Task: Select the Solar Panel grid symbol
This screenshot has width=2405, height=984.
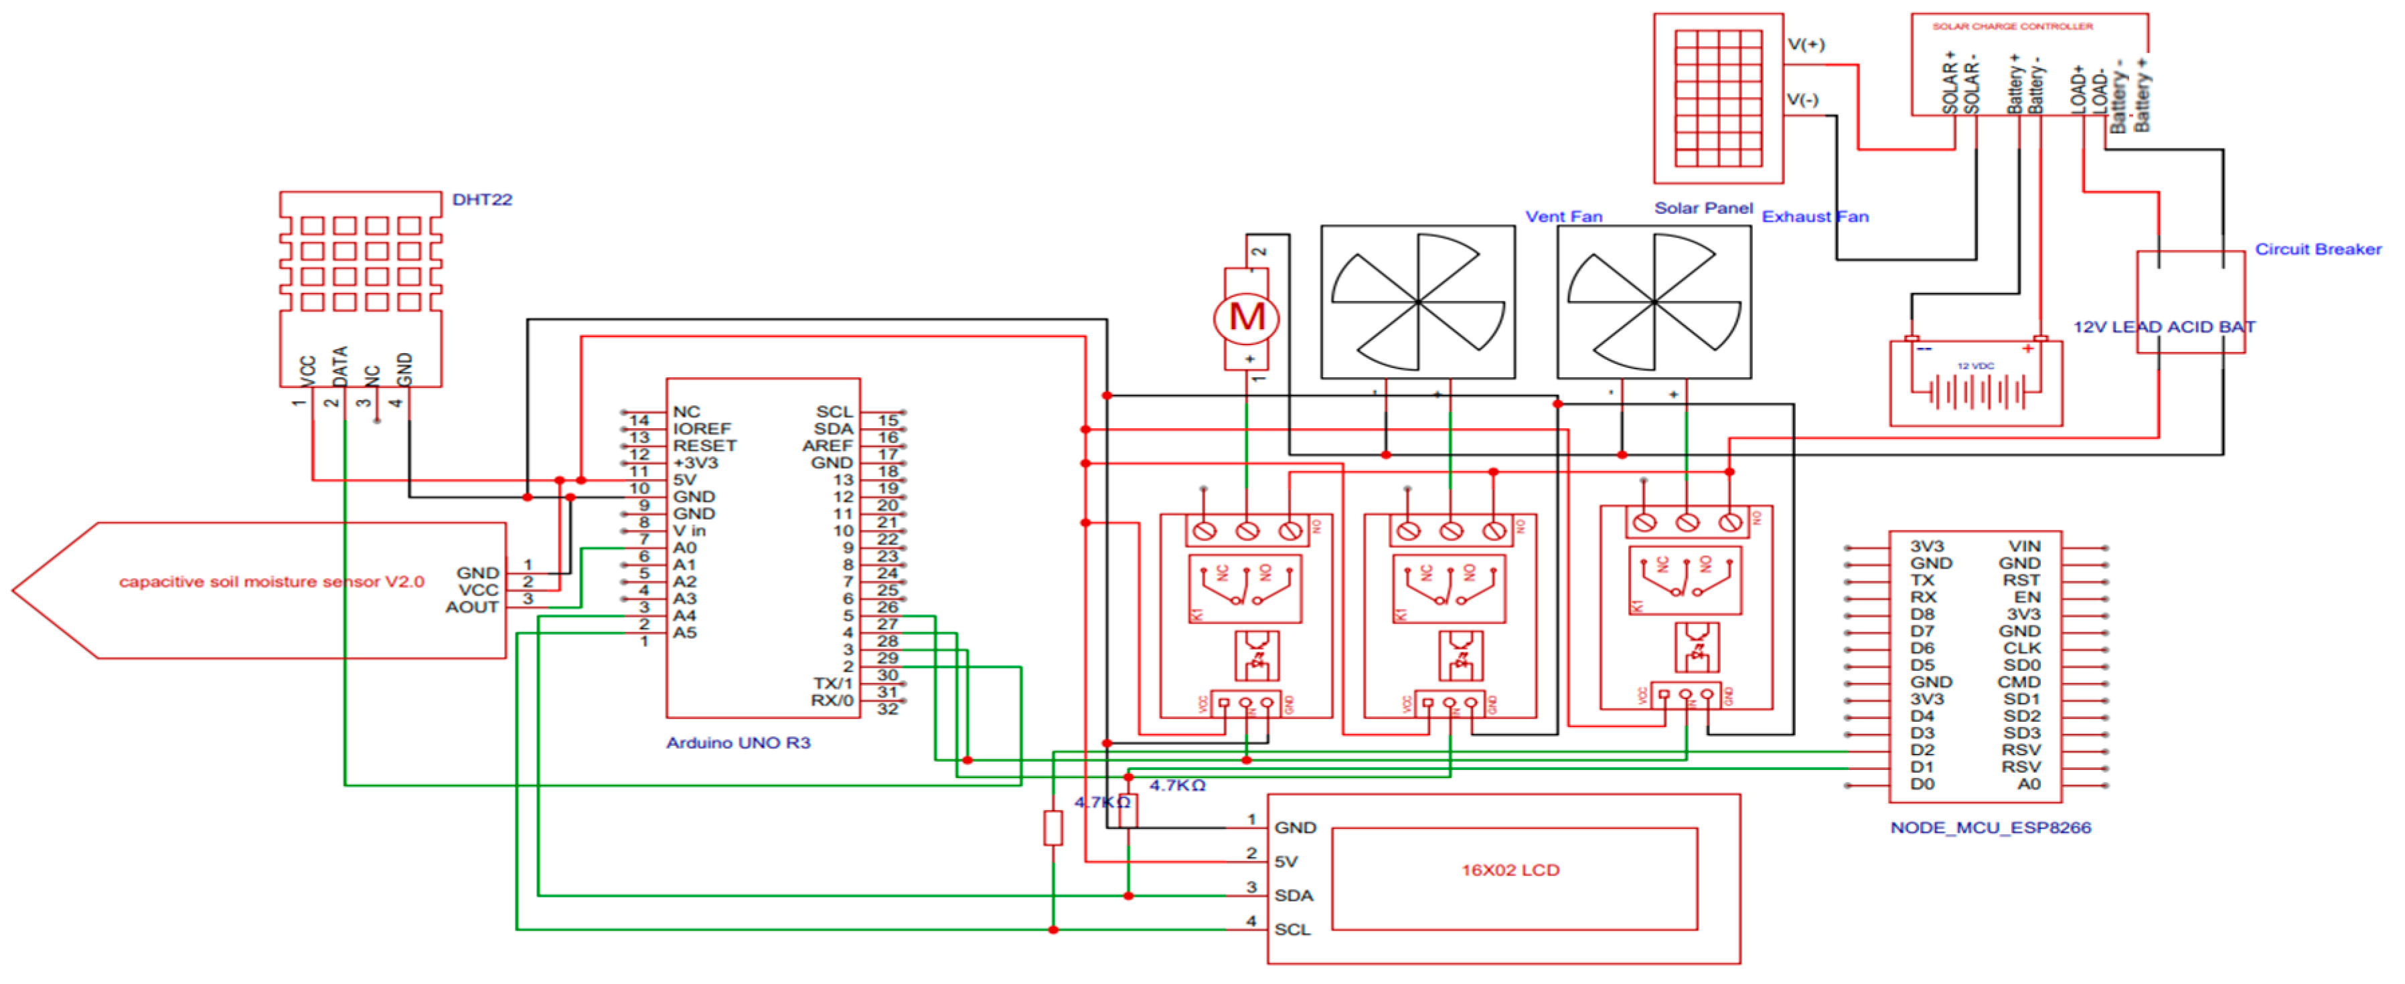Action: coord(1718,98)
